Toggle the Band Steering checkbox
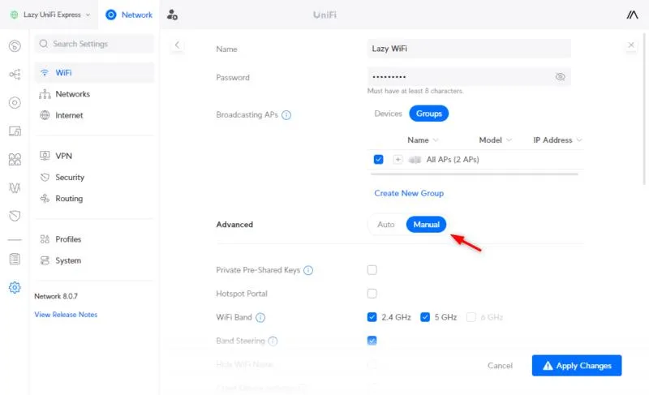This screenshot has width=649, height=395. [372, 341]
